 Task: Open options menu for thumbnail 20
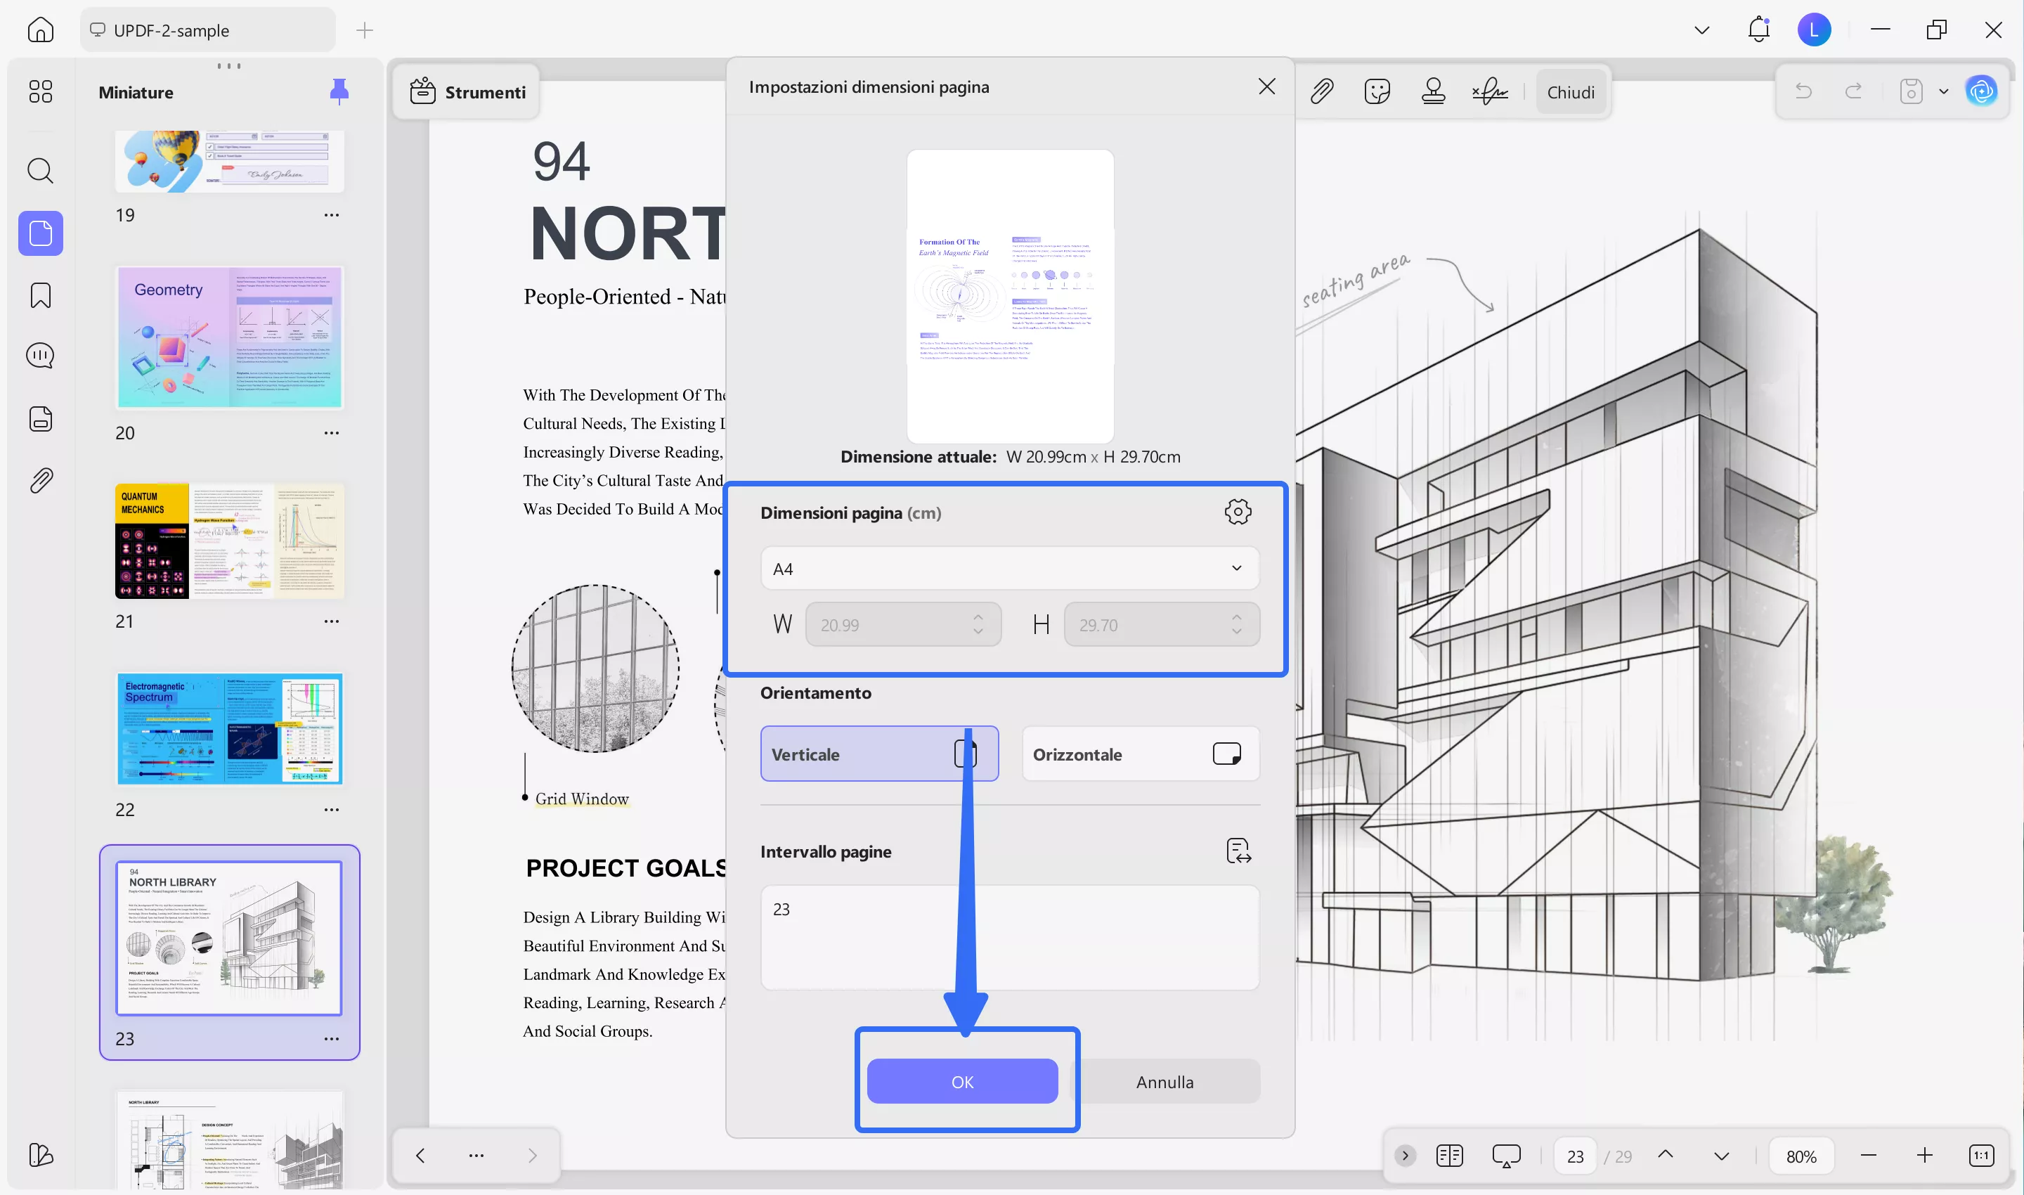point(332,433)
